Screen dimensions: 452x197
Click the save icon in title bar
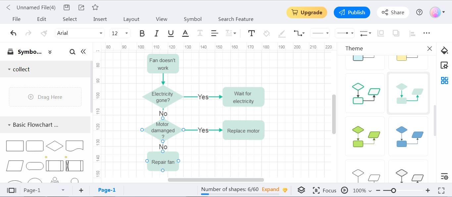pos(67,7)
